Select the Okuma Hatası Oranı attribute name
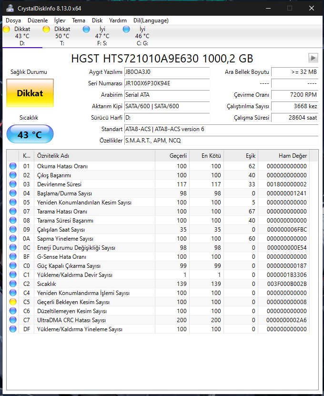 (62, 166)
